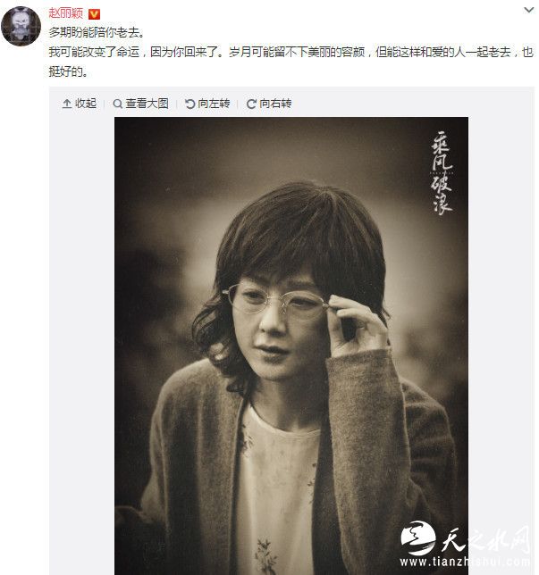Click the upward arrow collapse icon
The width and height of the screenshot is (539, 575).
[x=67, y=104]
